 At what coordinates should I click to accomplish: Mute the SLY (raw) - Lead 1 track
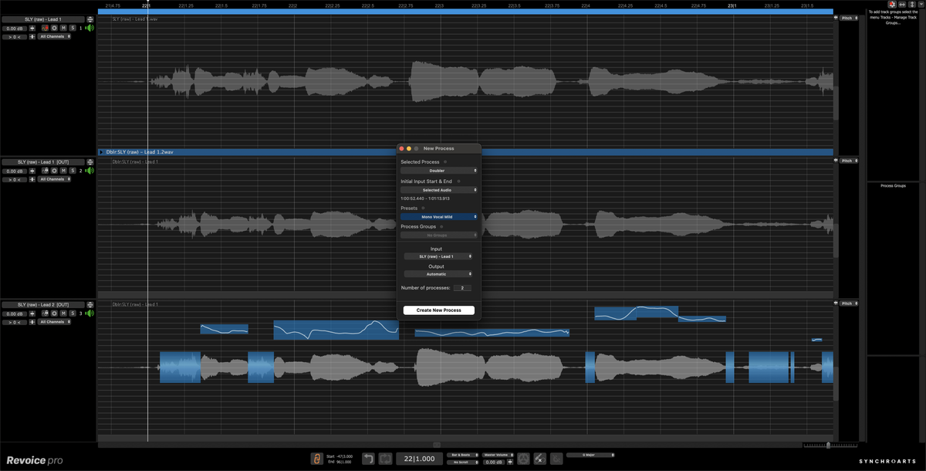pyautogui.click(x=63, y=29)
